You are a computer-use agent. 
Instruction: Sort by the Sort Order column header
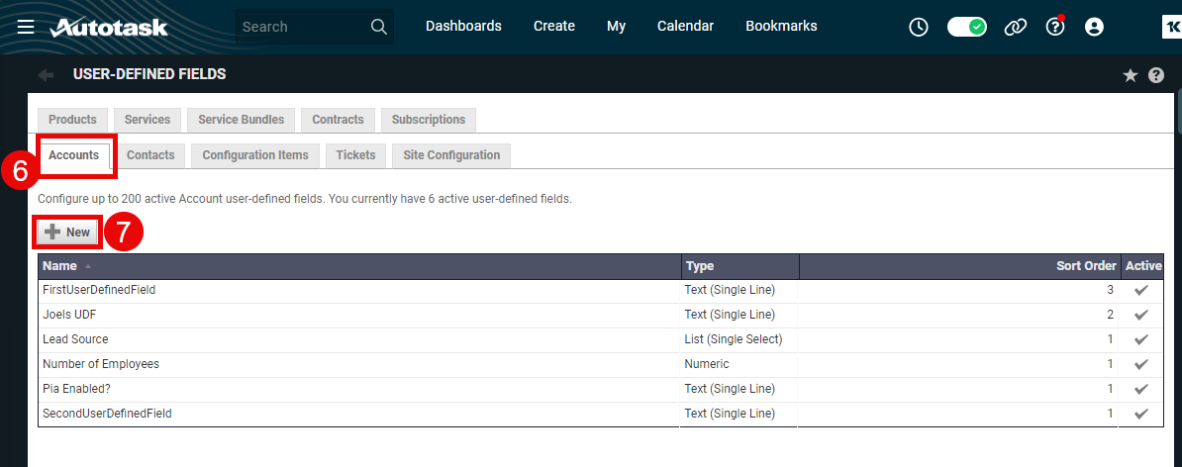959,266
